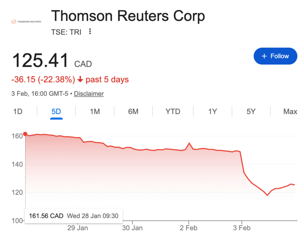Viewport: 304px width, 235px height.
Task: Click the TSE: TRI ticker label
Action: [x=66, y=32]
